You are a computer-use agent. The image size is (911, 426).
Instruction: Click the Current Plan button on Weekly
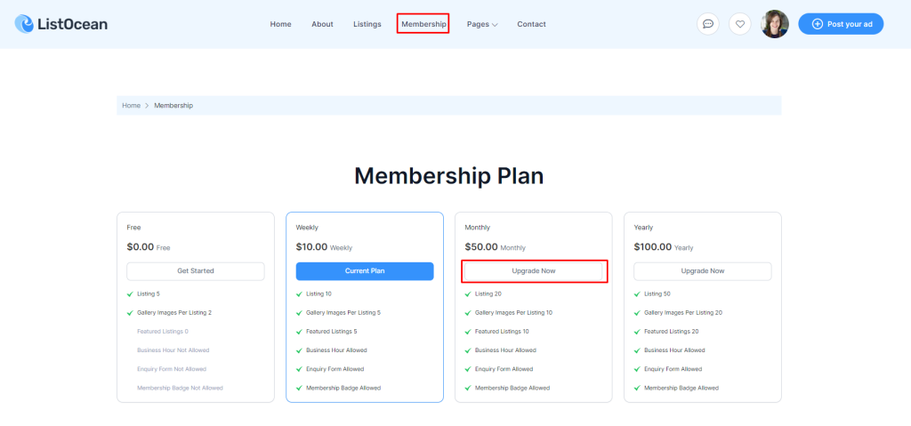tap(364, 271)
